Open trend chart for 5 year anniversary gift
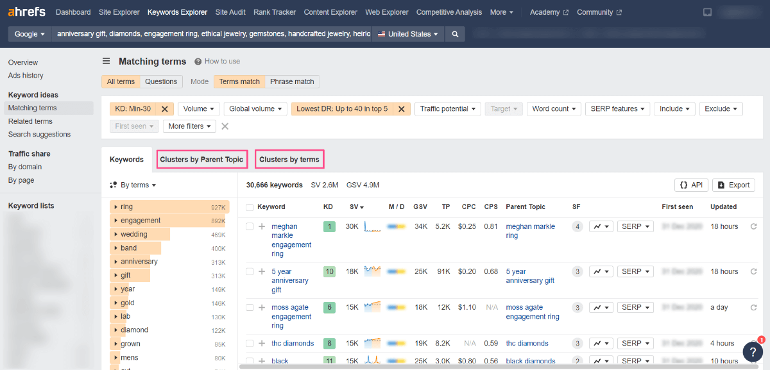Viewport: 770px width, 370px height. [601, 271]
